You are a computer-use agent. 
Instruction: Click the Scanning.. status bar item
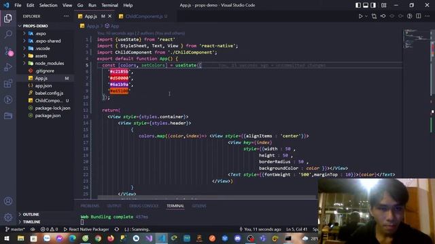[137, 229]
